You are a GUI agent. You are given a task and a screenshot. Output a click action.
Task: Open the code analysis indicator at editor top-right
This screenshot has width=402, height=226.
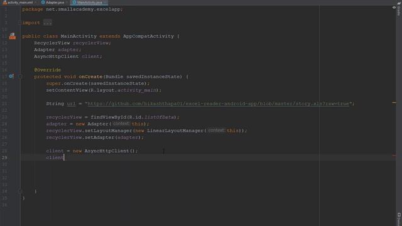[394, 8]
